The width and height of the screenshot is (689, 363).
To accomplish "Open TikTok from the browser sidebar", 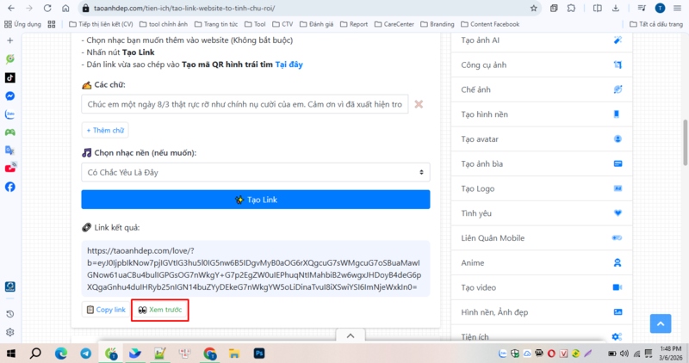I will (9, 77).
